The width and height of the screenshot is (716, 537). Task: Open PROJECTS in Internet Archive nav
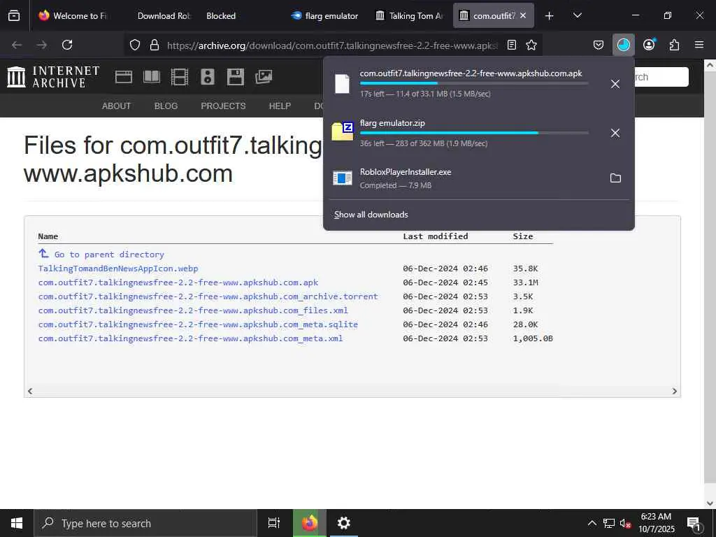pyautogui.click(x=223, y=106)
